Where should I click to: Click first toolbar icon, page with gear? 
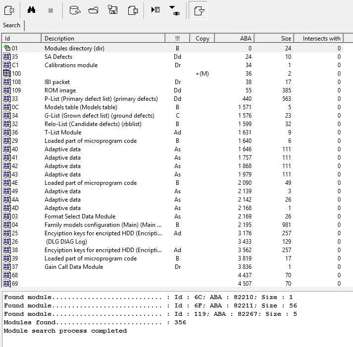[8, 10]
